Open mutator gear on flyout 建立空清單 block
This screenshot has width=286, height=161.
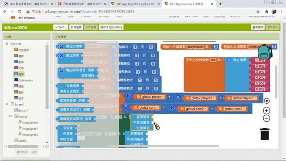point(62,46)
